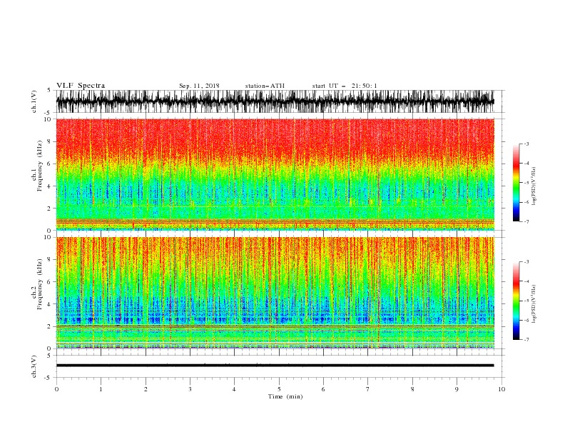Click time axis tick label "5"
565x437 pixels.
coord(279,389)
